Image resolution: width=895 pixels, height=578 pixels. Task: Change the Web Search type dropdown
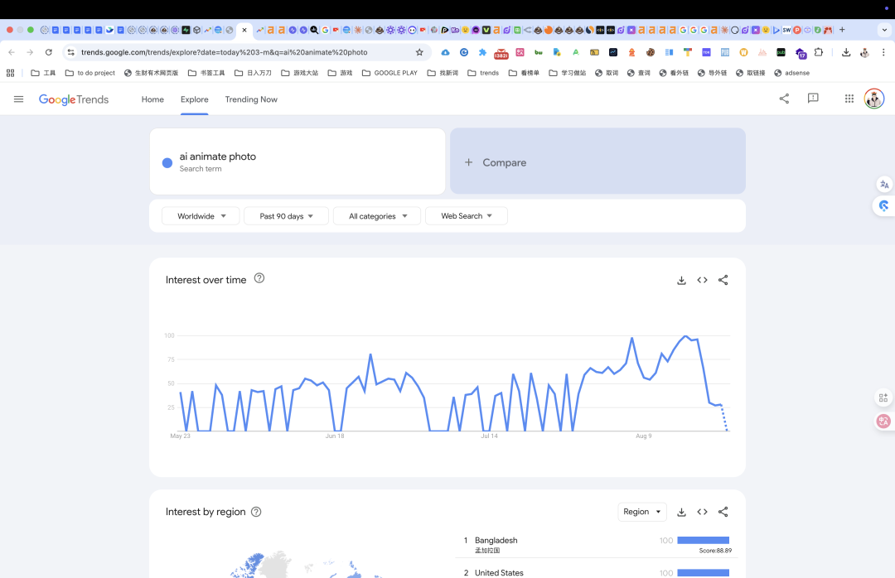467,215
